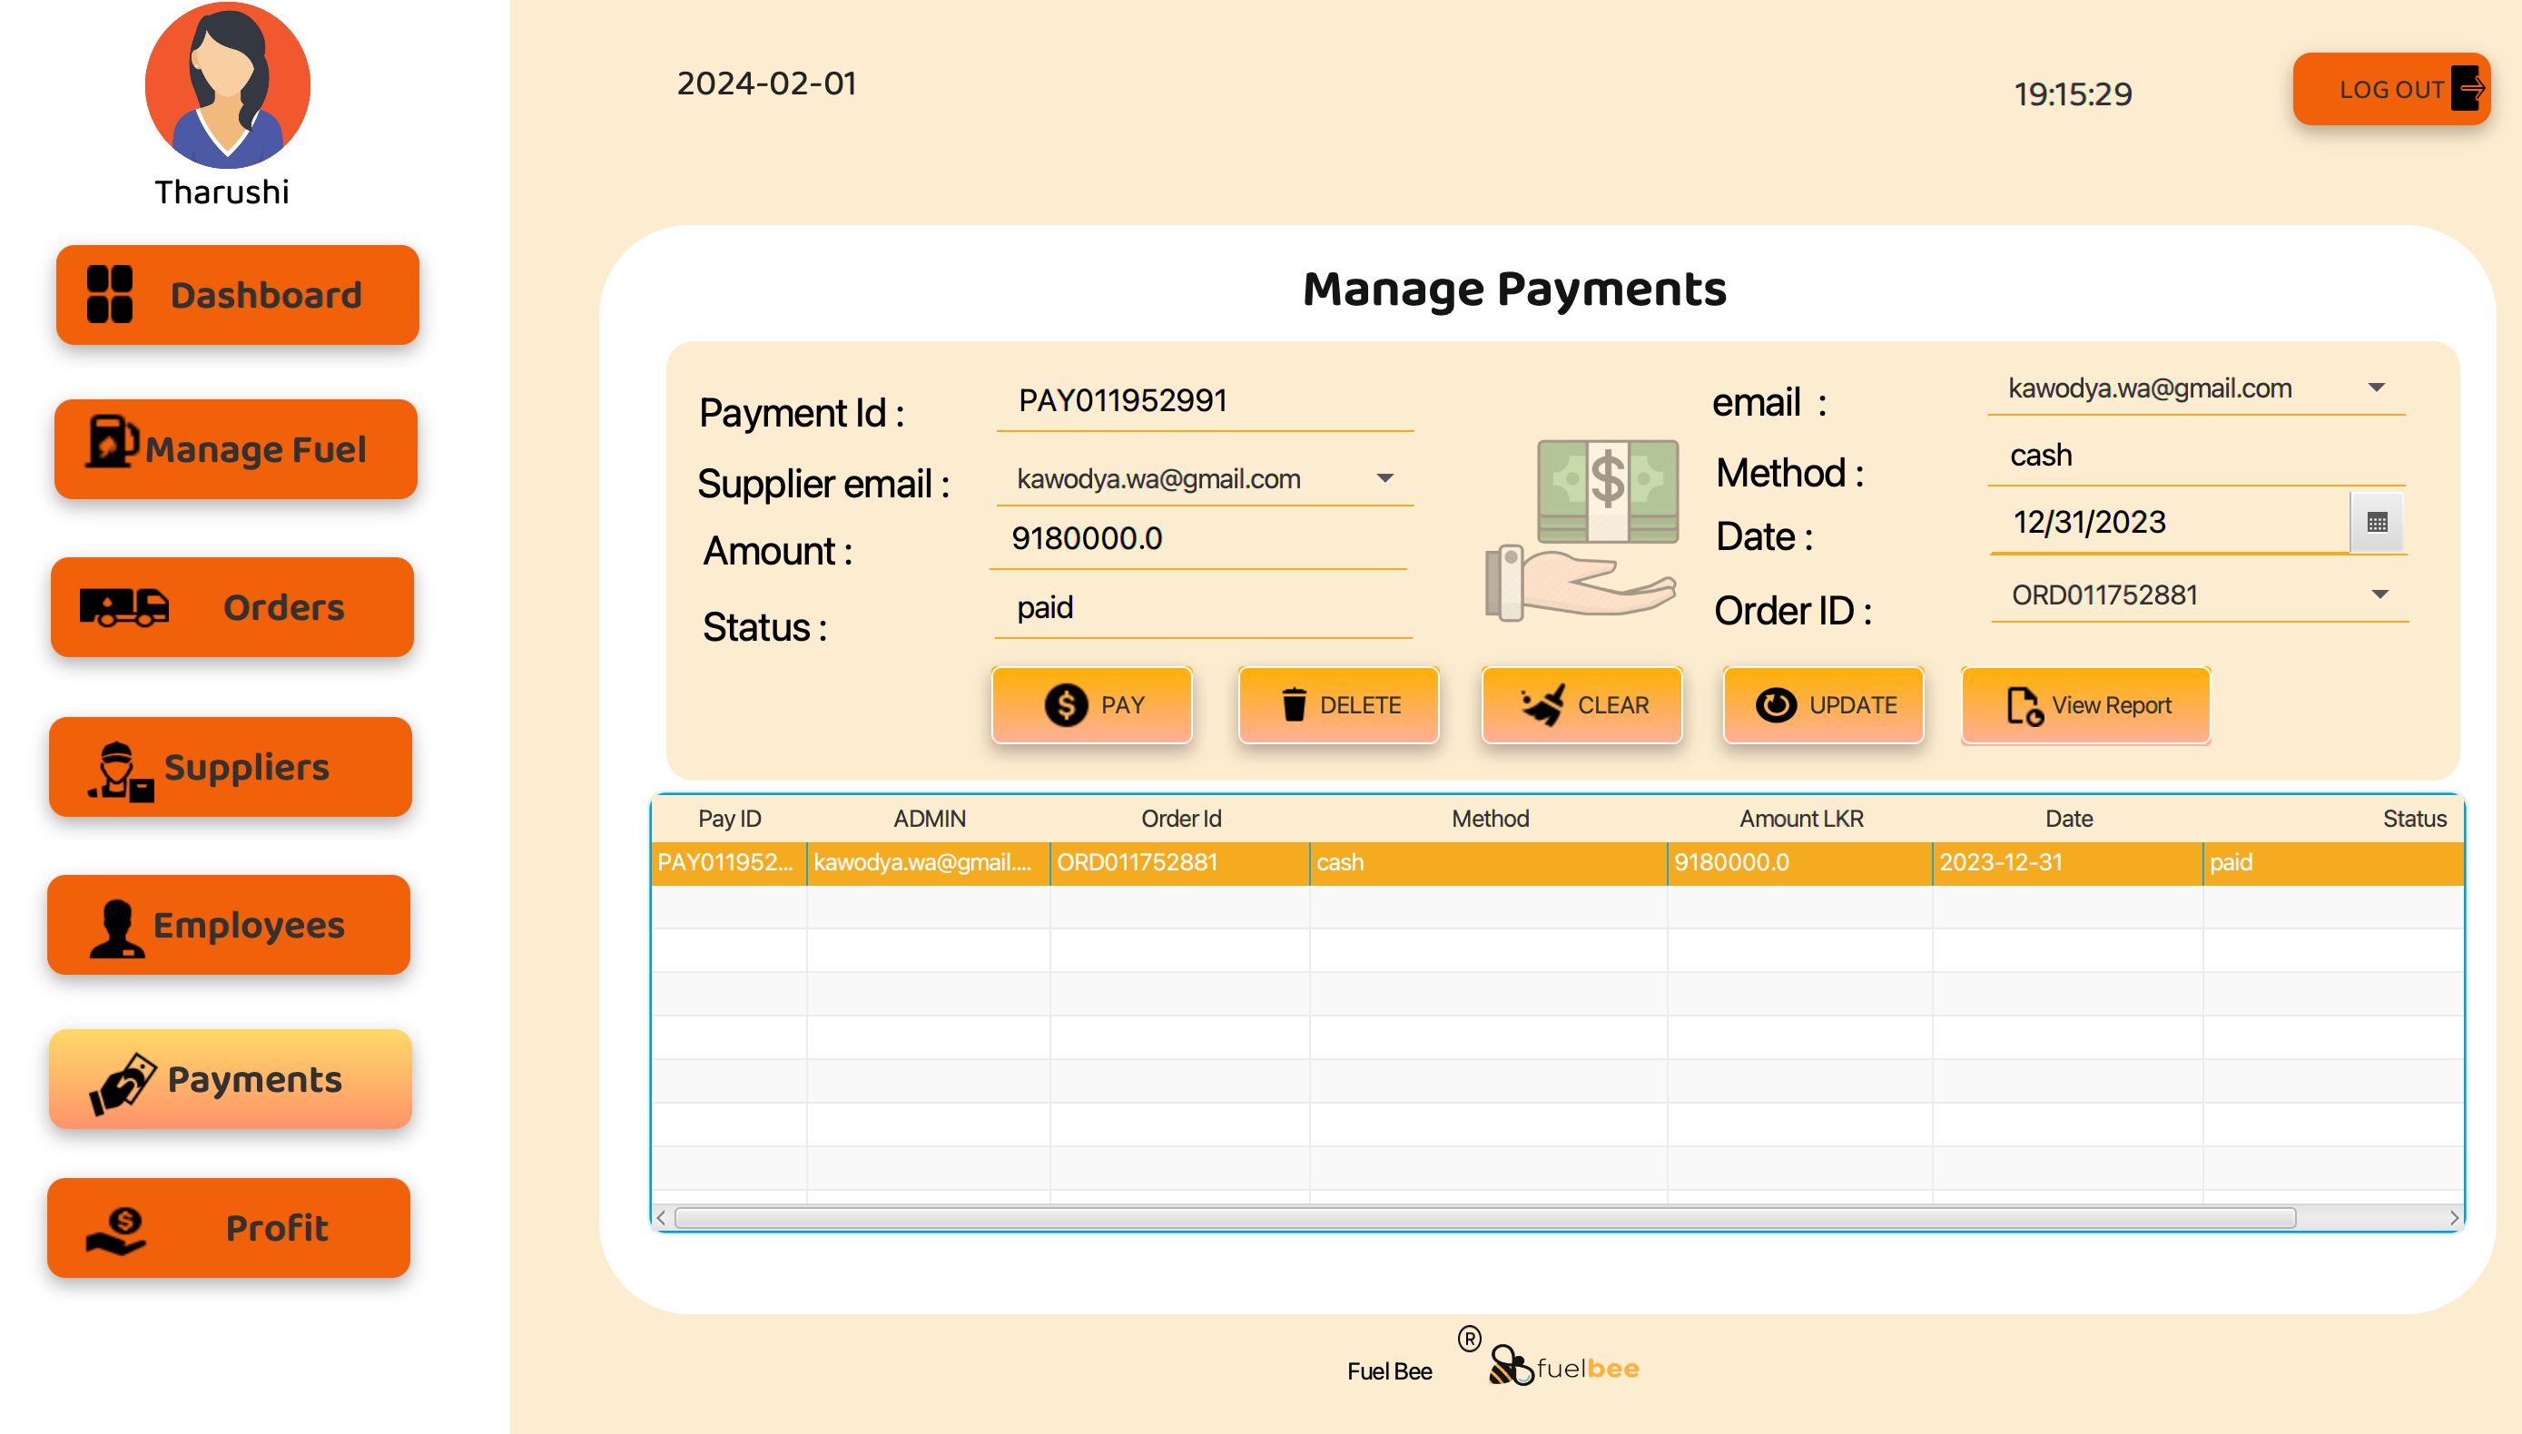Click the CLEAR button
Viewport: 2522px width, 1434px height.
coord(1582,705)
